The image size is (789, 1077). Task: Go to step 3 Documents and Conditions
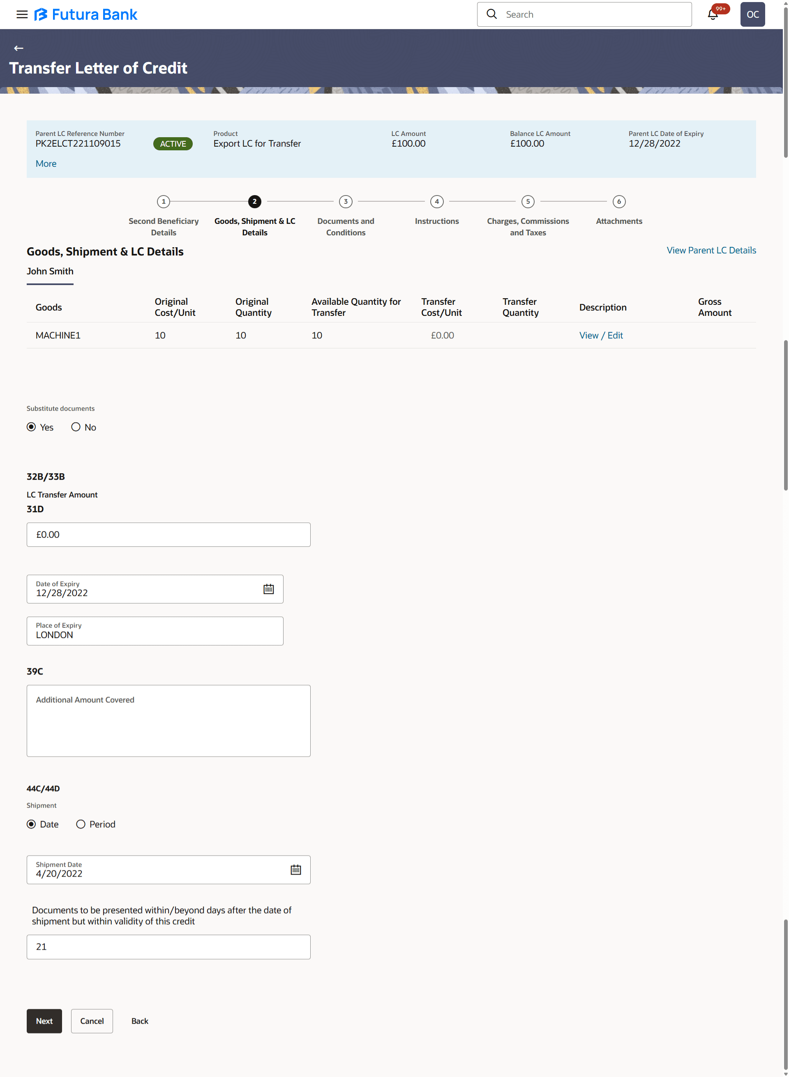[346, 202]
